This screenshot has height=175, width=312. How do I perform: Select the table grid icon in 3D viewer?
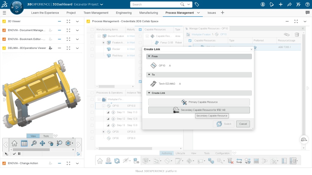pos(24,143)
